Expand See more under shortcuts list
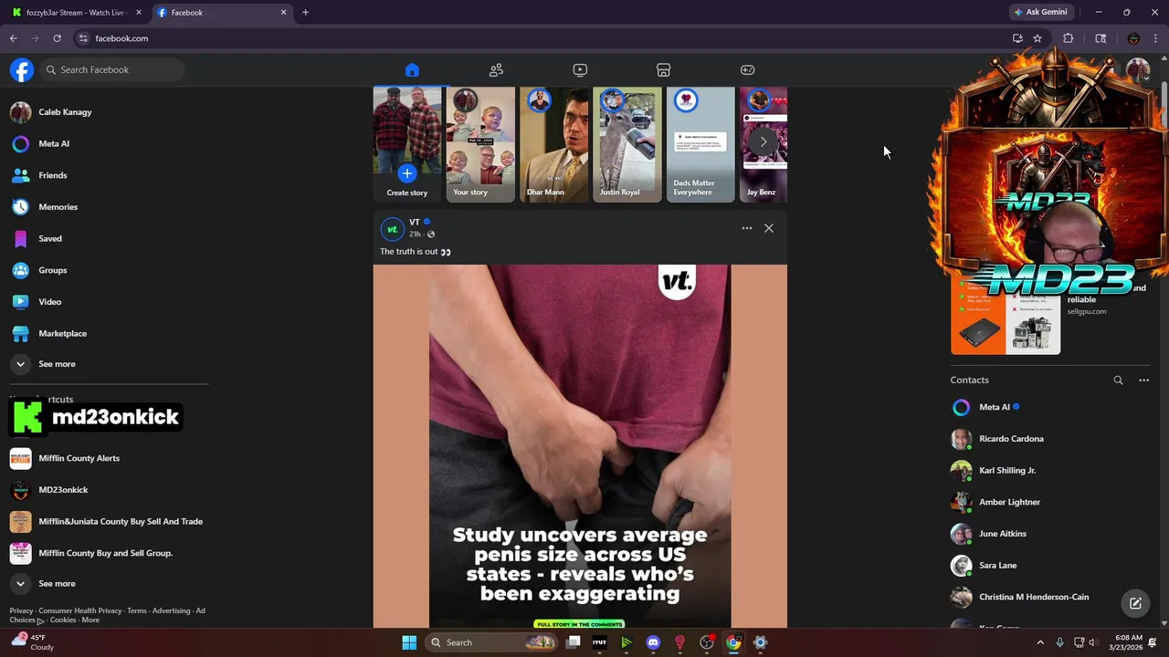This screenshot has width=1169, height=657. click(109, 584)
